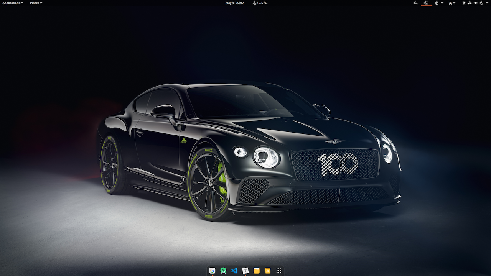The width and height of the screenshot is (491, 276).
Task: Launch Visual Studio Code from the dock
Action: tap(234, 271)
